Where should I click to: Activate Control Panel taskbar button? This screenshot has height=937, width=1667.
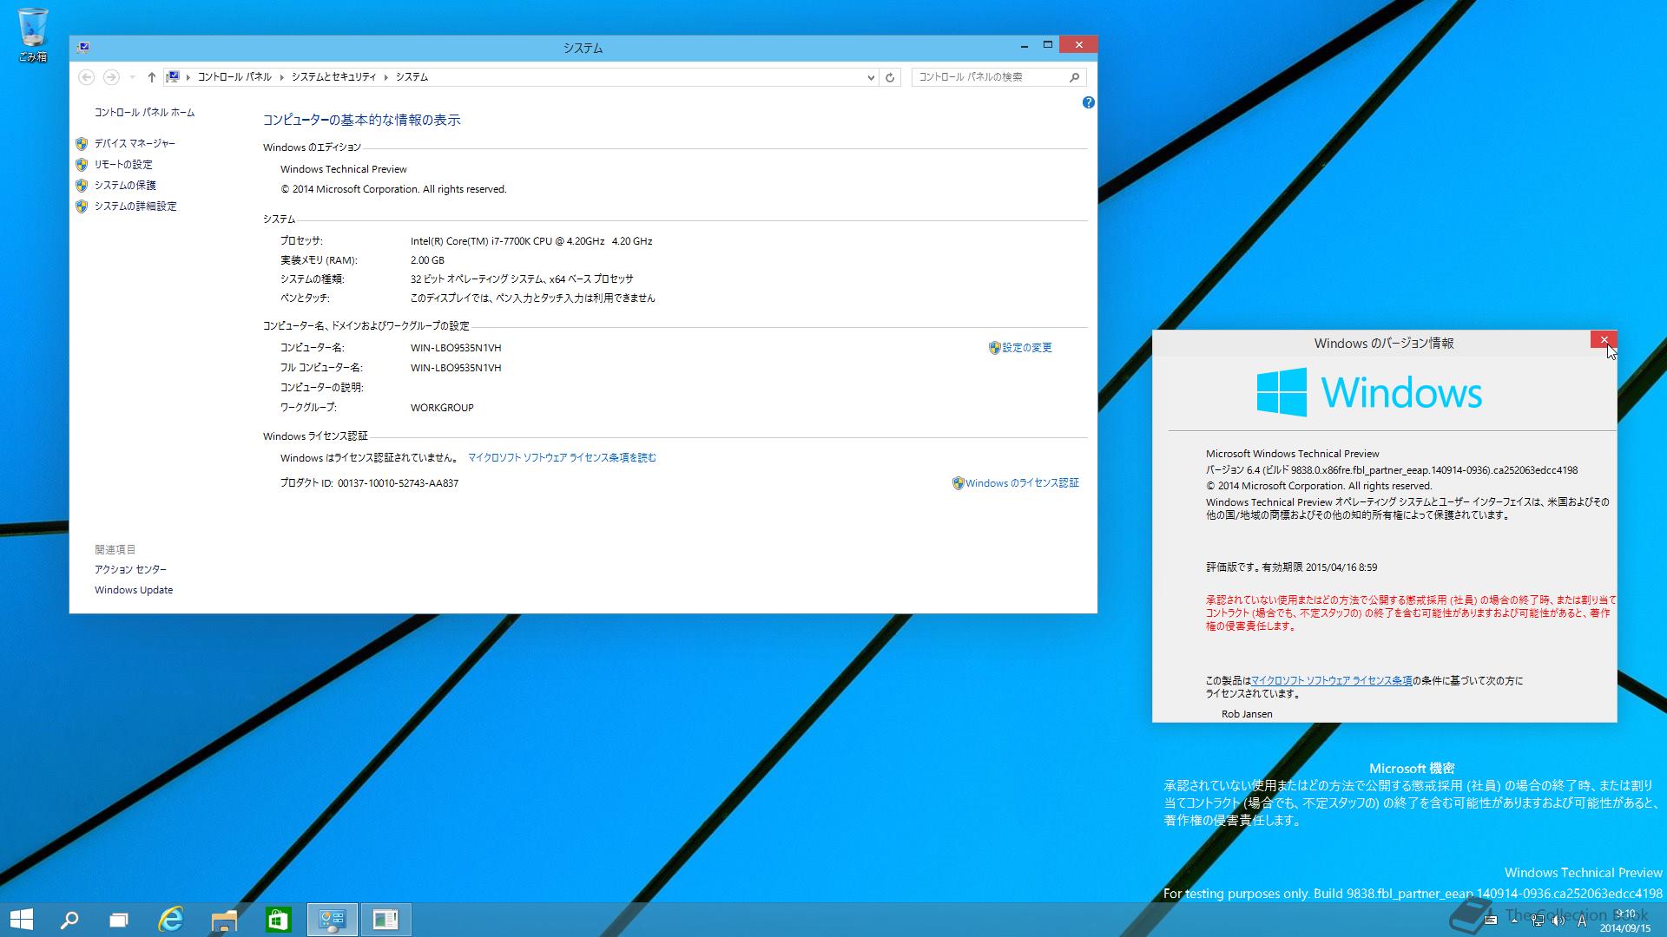[x=333, y=920]
